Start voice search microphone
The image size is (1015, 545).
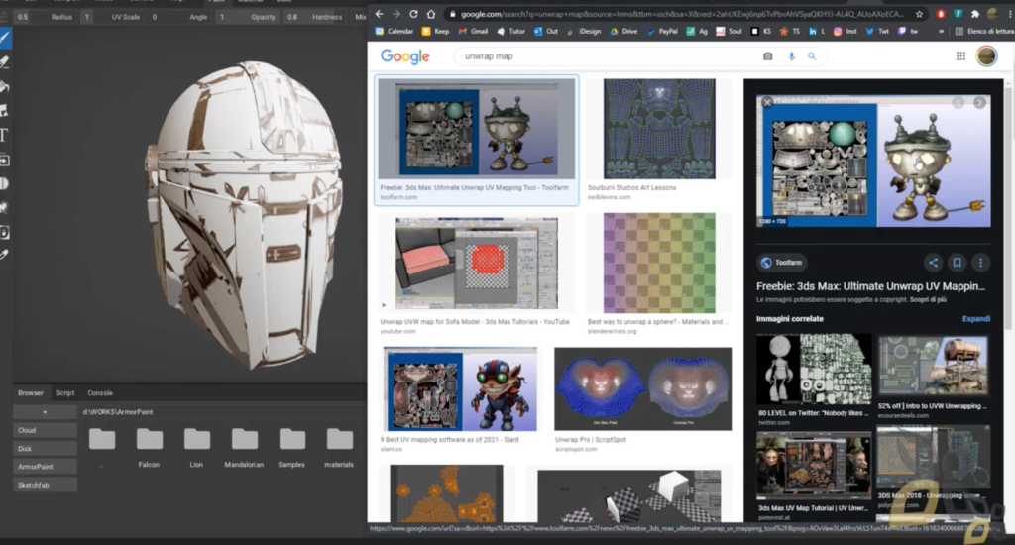point(791,56)
